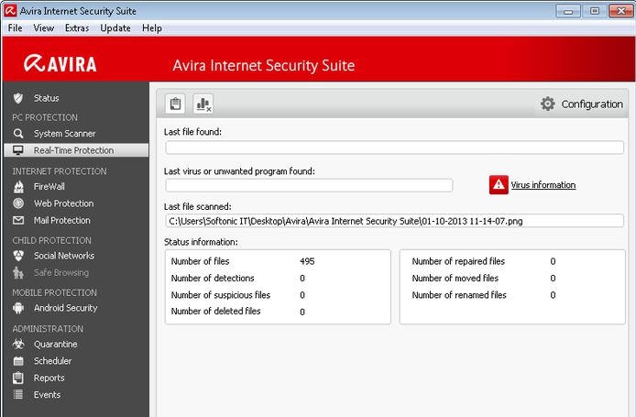
Task: Open the File menu
Action: point(15,28)
